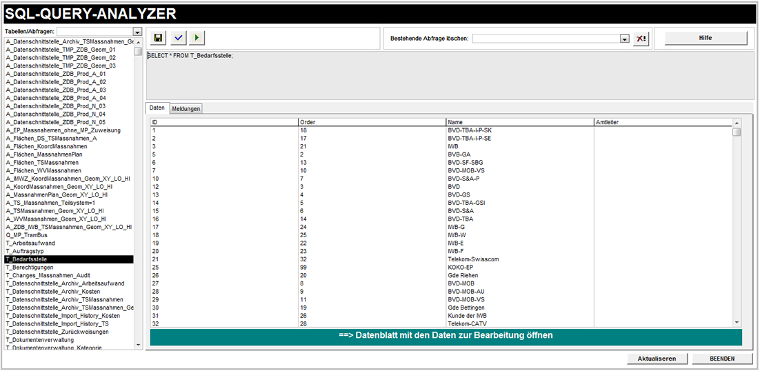This screenshot has height=371, width=760.
Task: Select the Daten tab
Action: pyautogui.click(x=157, y=108)
